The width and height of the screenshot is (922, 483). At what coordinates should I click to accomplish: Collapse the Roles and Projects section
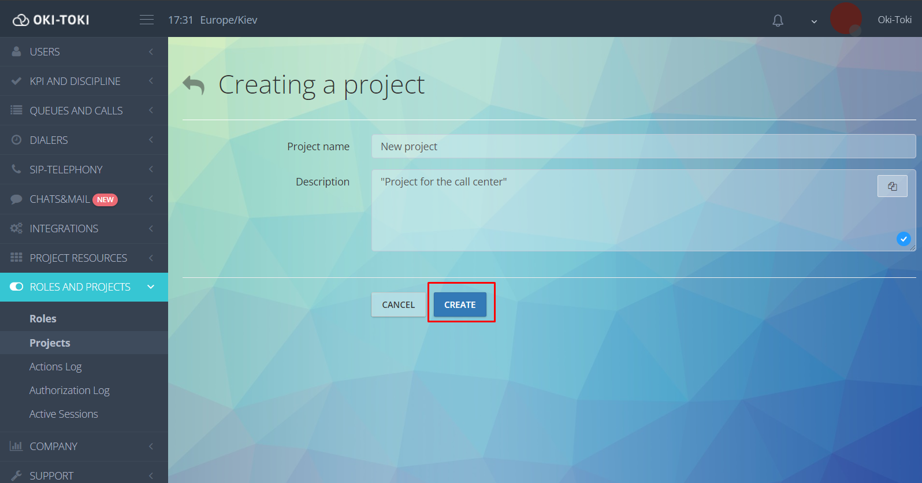pyautogui.click(x=151, y=287)
